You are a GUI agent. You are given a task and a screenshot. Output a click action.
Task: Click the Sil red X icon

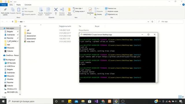point(56,10)
